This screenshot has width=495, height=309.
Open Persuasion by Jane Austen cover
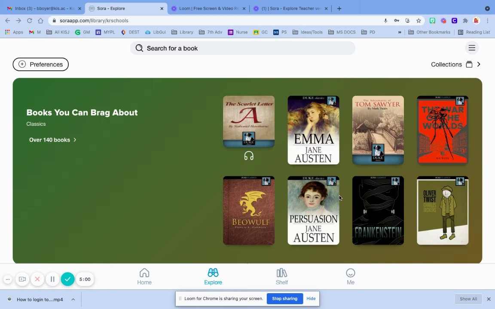point(314,211)
